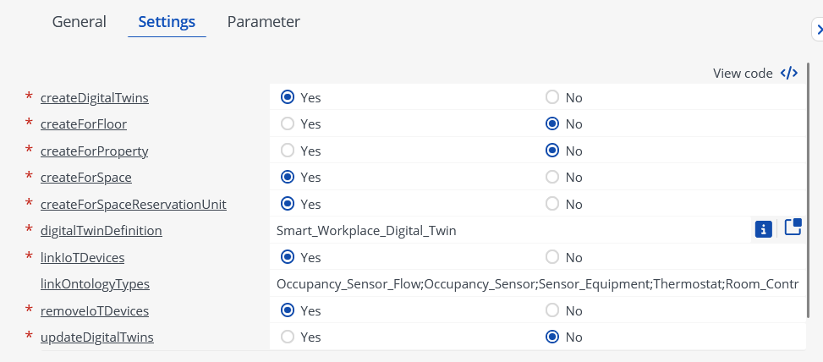The image size is (823, 362).
Task: Open digitalTwinDefinition lookup popup icon
Action: (793, 228)
